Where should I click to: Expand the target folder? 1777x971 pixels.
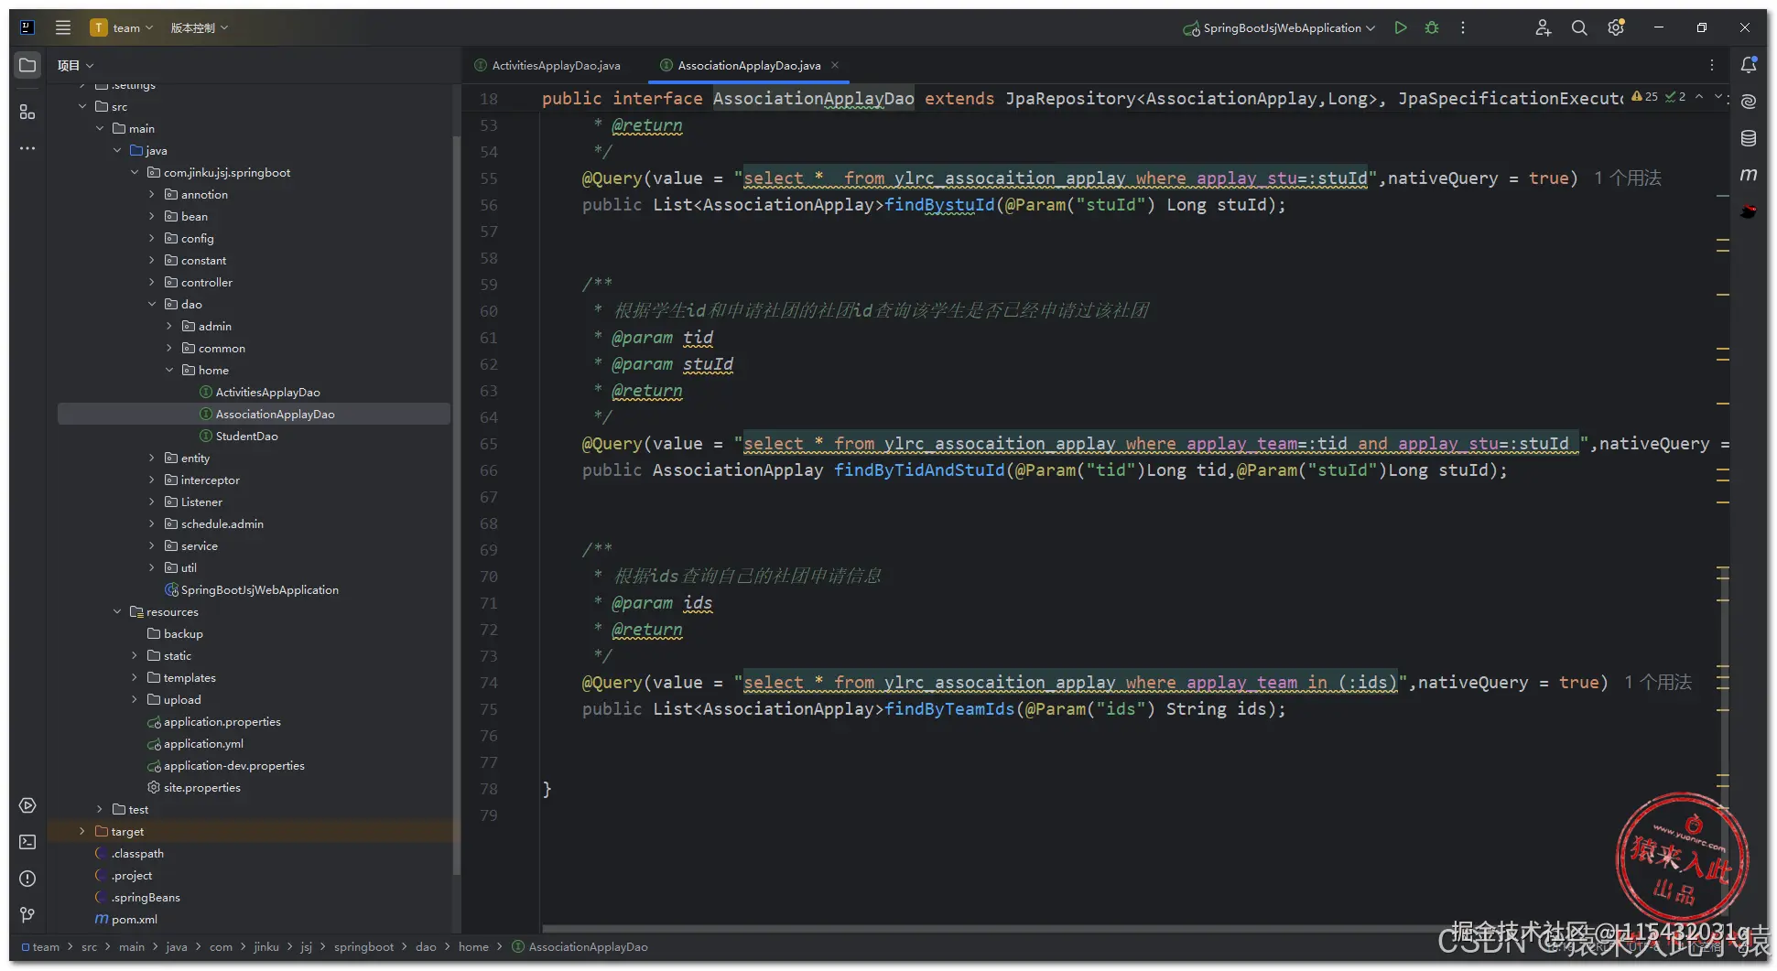tap(82, 832)
